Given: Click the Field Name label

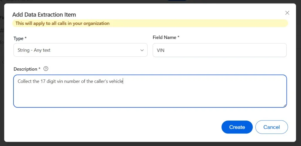Looking at the screenshot, I should click(x=166, y=38).
